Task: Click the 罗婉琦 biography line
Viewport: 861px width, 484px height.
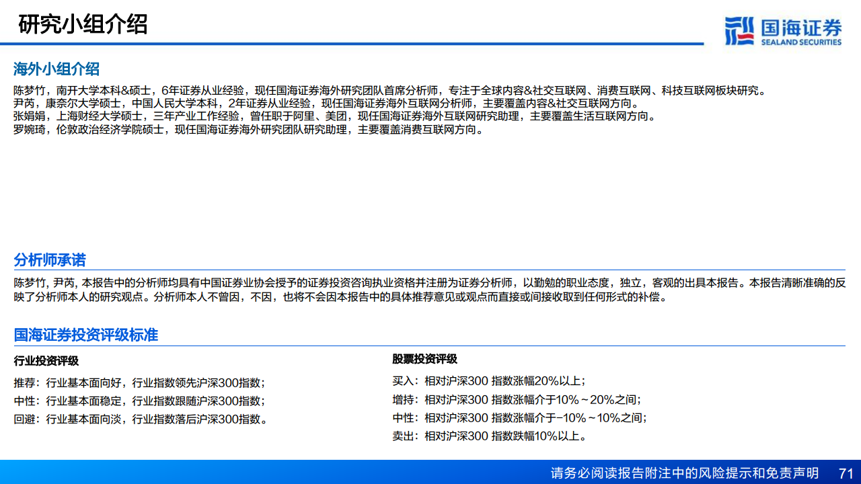Action: 249,130
